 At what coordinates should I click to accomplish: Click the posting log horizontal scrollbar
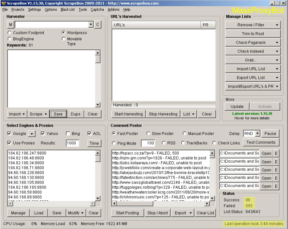(x=160, y=203)
